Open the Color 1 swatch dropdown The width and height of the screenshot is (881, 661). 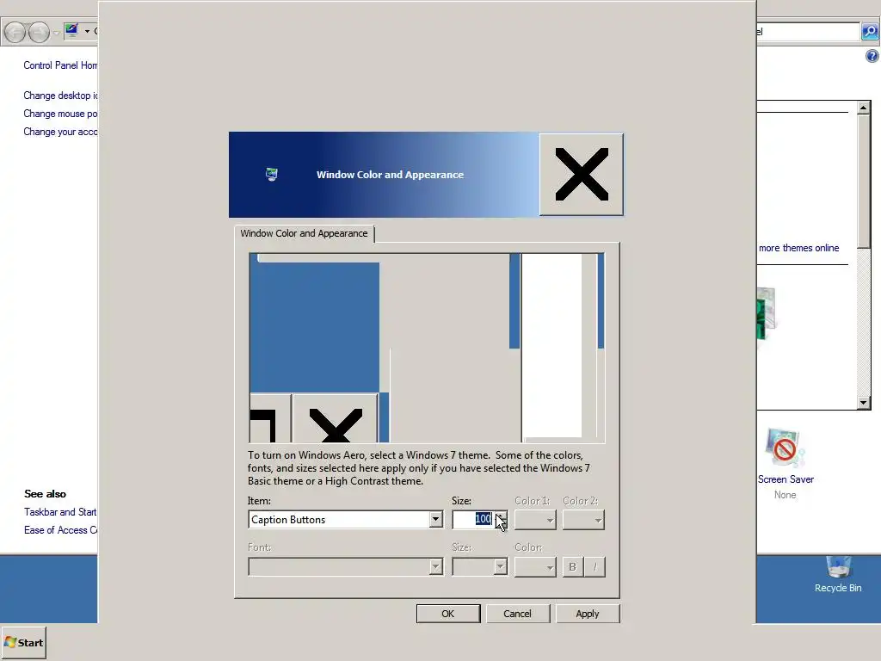coord(535,520)
